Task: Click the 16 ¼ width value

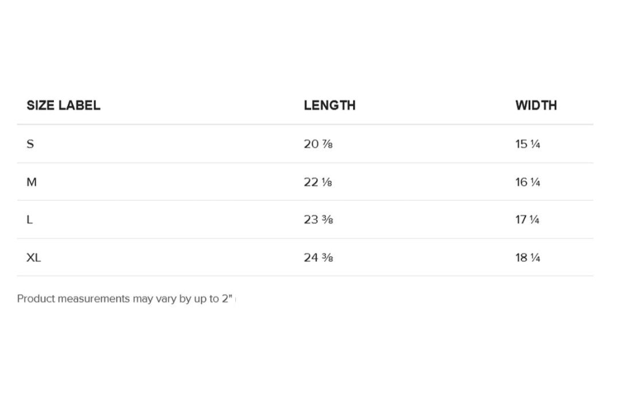Action: click(528, 182)
